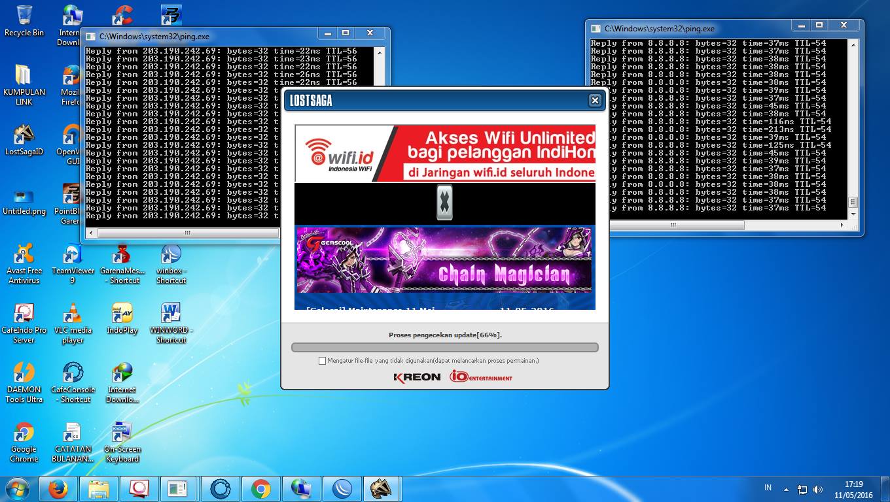890x502 pixels.
Task: Click the system menu icon of 203.190.242.69 ping window
Action: pyautogui.click(x=90, y=37)
